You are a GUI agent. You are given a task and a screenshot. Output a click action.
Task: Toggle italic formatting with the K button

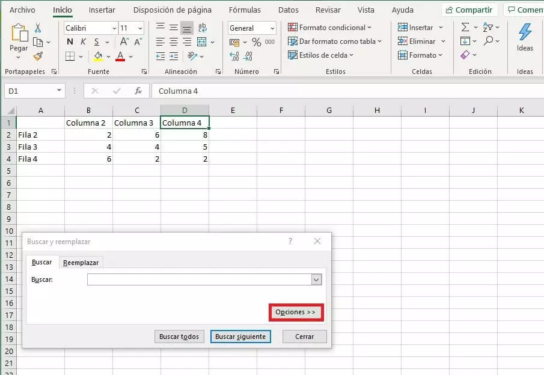click(83, 41)
